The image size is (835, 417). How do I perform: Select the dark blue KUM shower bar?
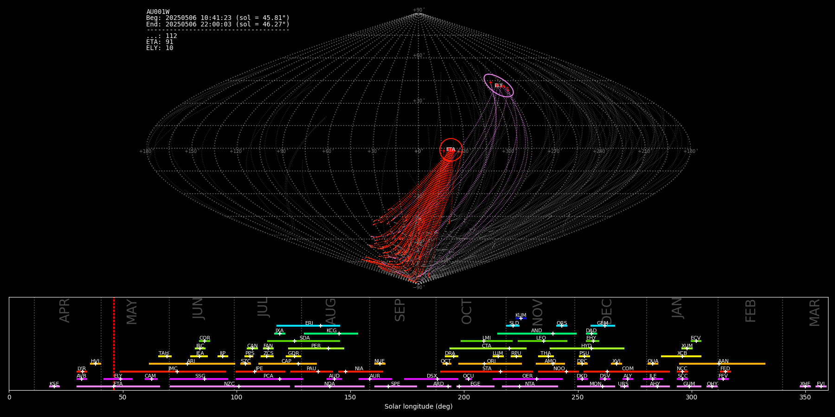[x=521, y=318]
